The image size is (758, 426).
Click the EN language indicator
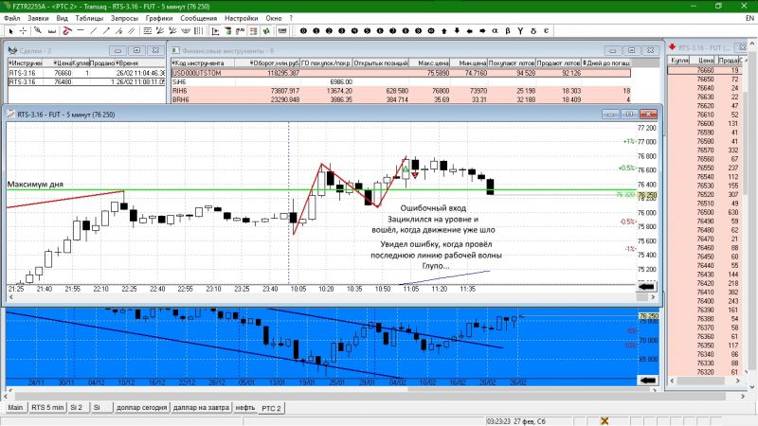click(x=749, y=18)
